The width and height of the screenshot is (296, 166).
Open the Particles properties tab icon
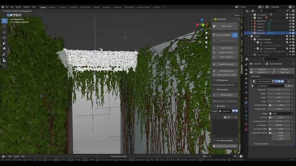click(x=246, y=107)
